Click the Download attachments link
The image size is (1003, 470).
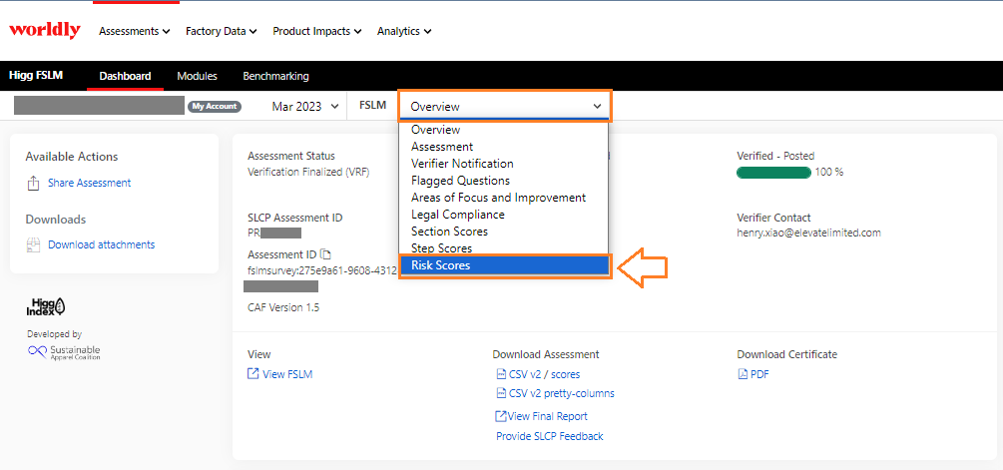pos(101,244)
